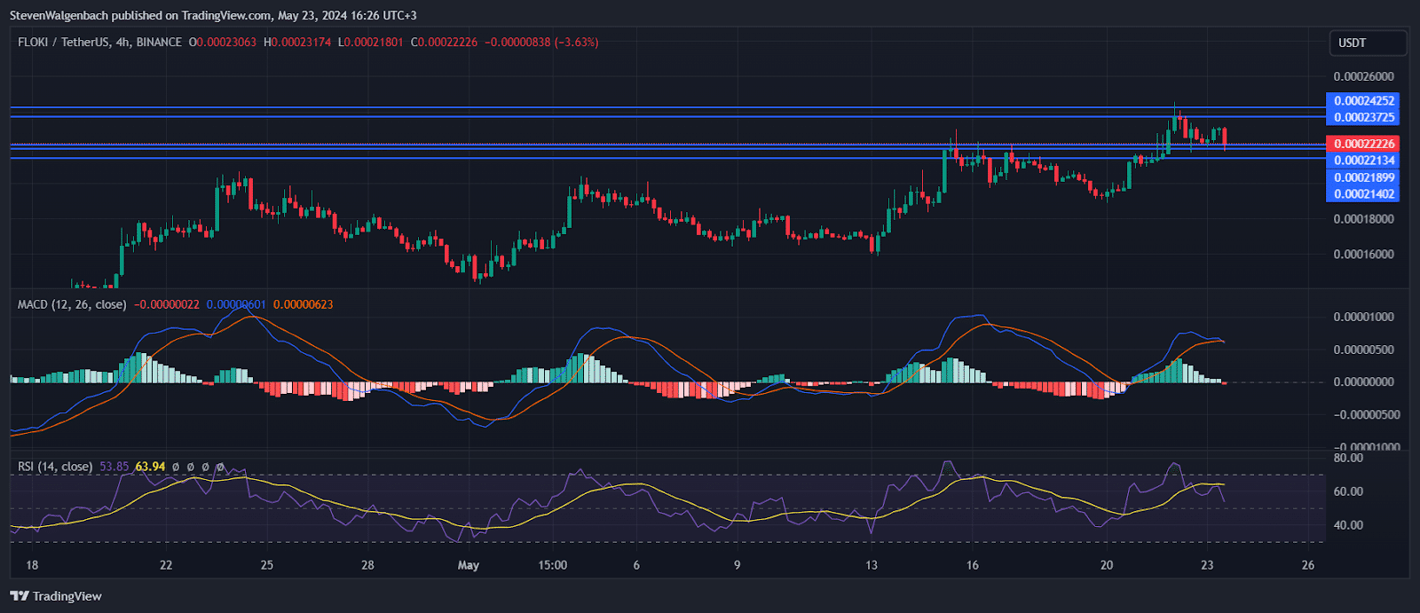Click the May date label on time axis

[468, 565]
